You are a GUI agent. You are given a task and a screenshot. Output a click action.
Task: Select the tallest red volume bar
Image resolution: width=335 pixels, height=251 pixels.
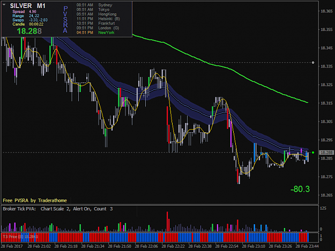click(167, 222)
